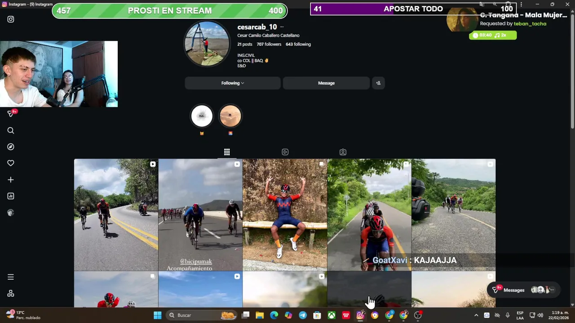Viewport: 575px width, 323px height.
Task: Open the red helmet cyclist close-up post
Action: pos(369,215)
